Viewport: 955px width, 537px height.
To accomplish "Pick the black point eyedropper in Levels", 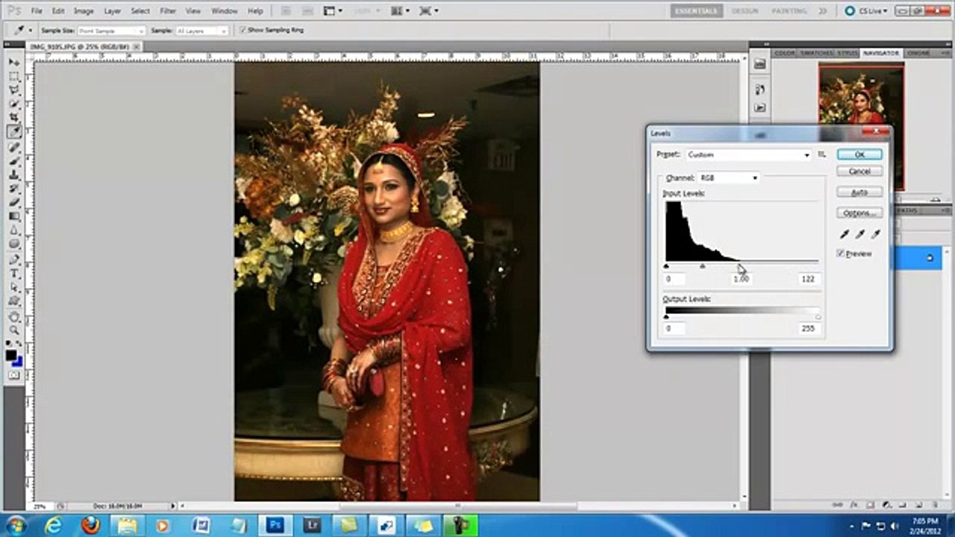I will point(845,234).
